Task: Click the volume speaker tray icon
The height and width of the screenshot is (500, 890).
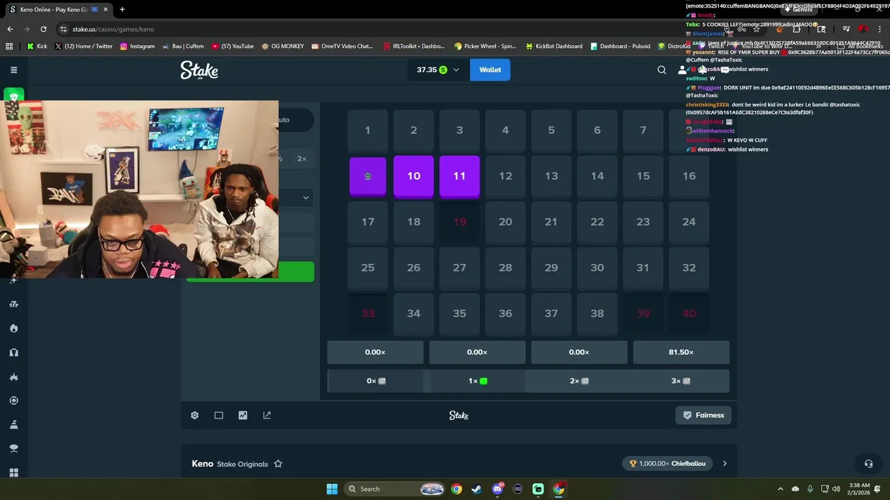Action: pyautogui.click(x=836, y=489)
